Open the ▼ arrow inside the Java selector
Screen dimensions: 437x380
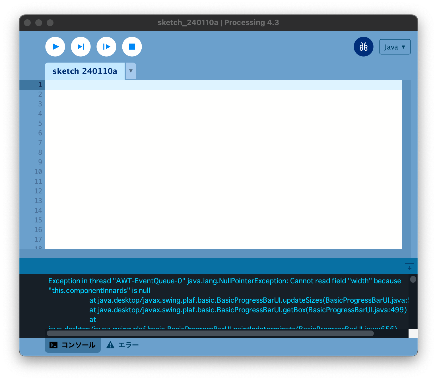[403, 47]
